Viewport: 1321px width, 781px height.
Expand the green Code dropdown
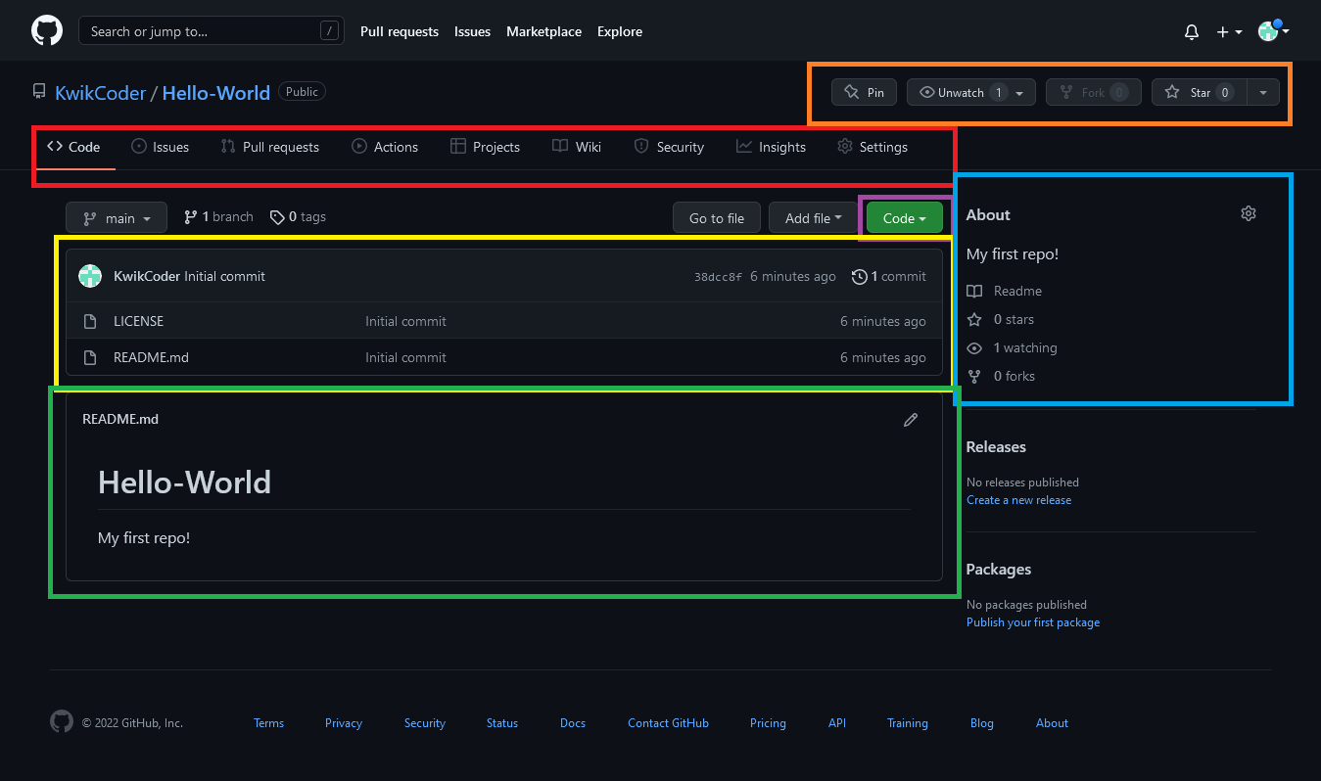click(904, 217)
